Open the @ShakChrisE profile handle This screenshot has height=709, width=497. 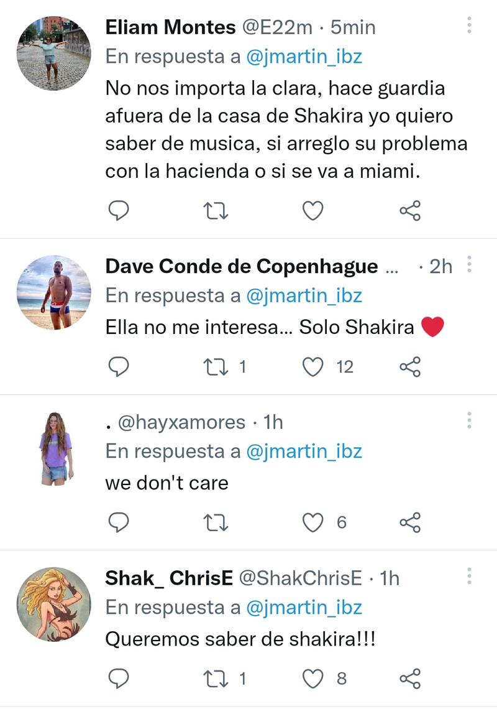(x=300, y=578)
